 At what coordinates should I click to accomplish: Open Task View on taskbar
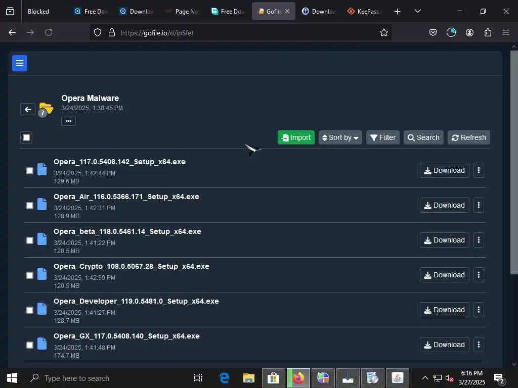pos(198,378)
